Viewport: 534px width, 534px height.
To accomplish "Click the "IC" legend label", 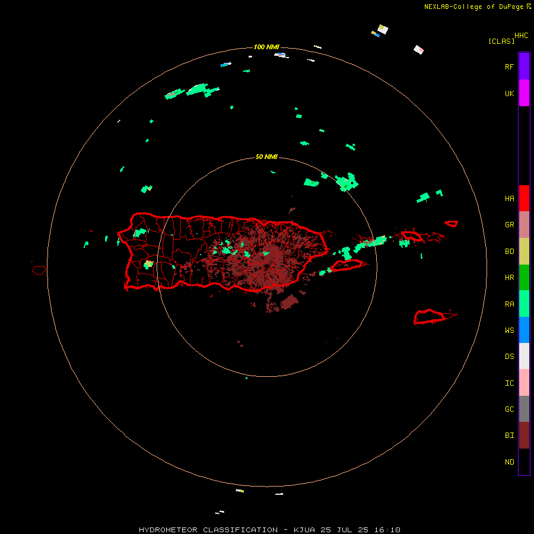I will [x=509, y=383].
